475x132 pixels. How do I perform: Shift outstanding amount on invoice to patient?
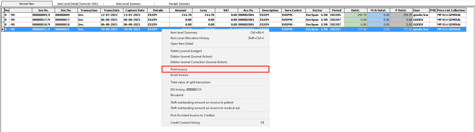coord(202,102)
